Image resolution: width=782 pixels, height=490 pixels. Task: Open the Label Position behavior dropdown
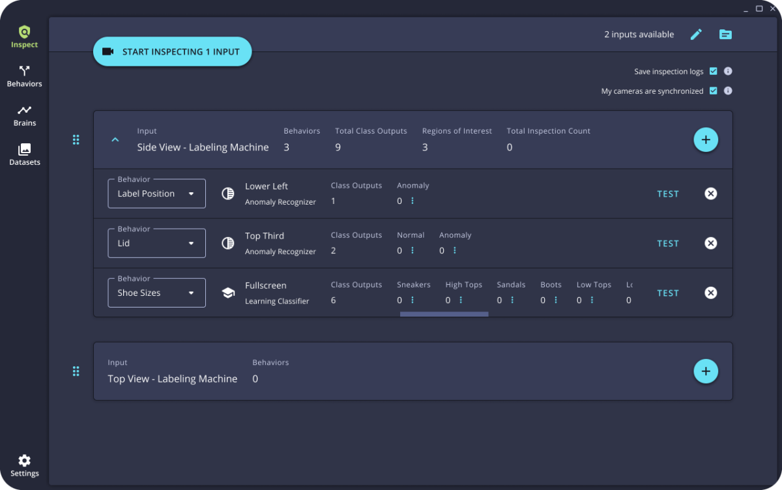coord(156,194)
